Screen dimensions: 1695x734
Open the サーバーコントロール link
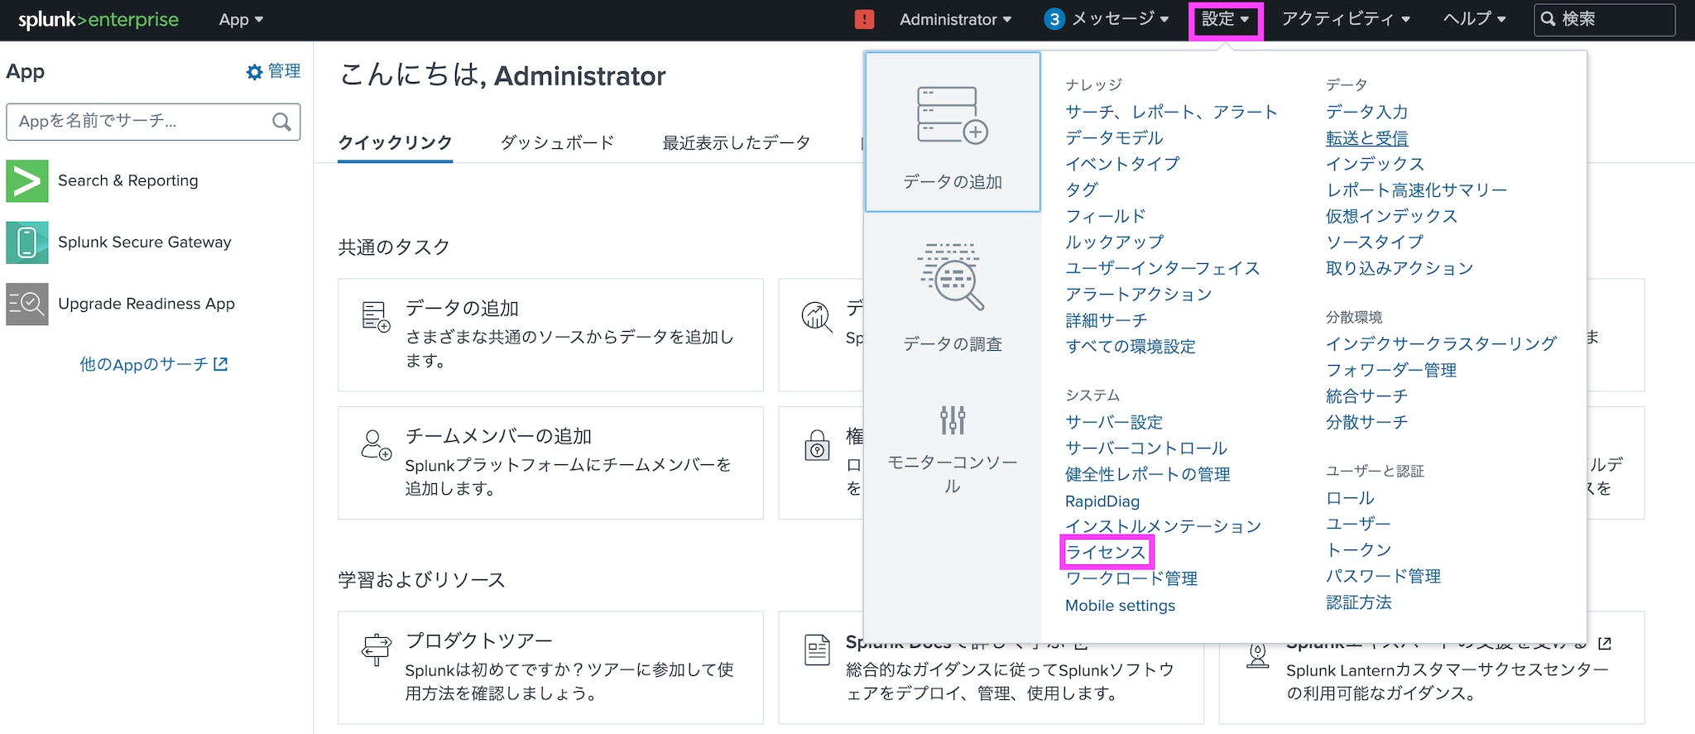point(1146,448)
